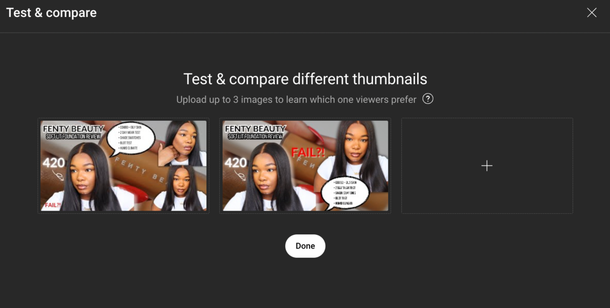Click 'SOFT LIT FOUNDATION REVIEW' banner in second thumbnail
The width and height of the screenshot is (610, 308).
tap(255, 136)
